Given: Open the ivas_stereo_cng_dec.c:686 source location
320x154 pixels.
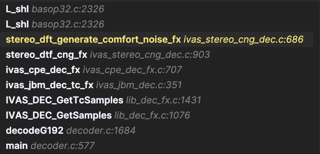Looking at the screenshot, I should [243, 40].
